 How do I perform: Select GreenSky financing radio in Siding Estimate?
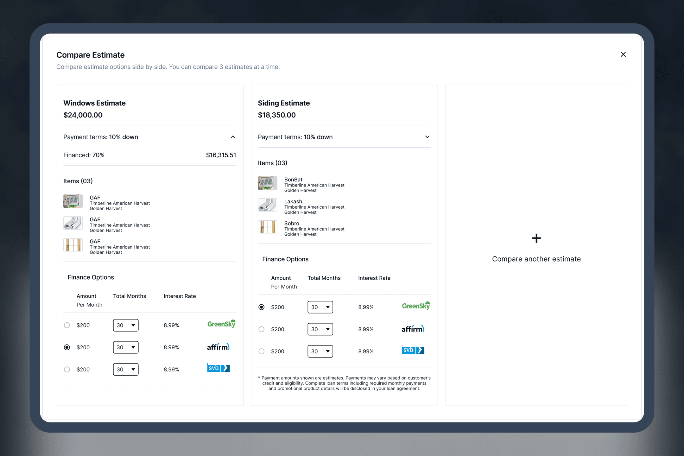261,307
